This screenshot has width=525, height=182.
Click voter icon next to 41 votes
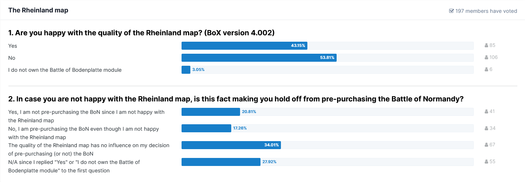(487, 111)
